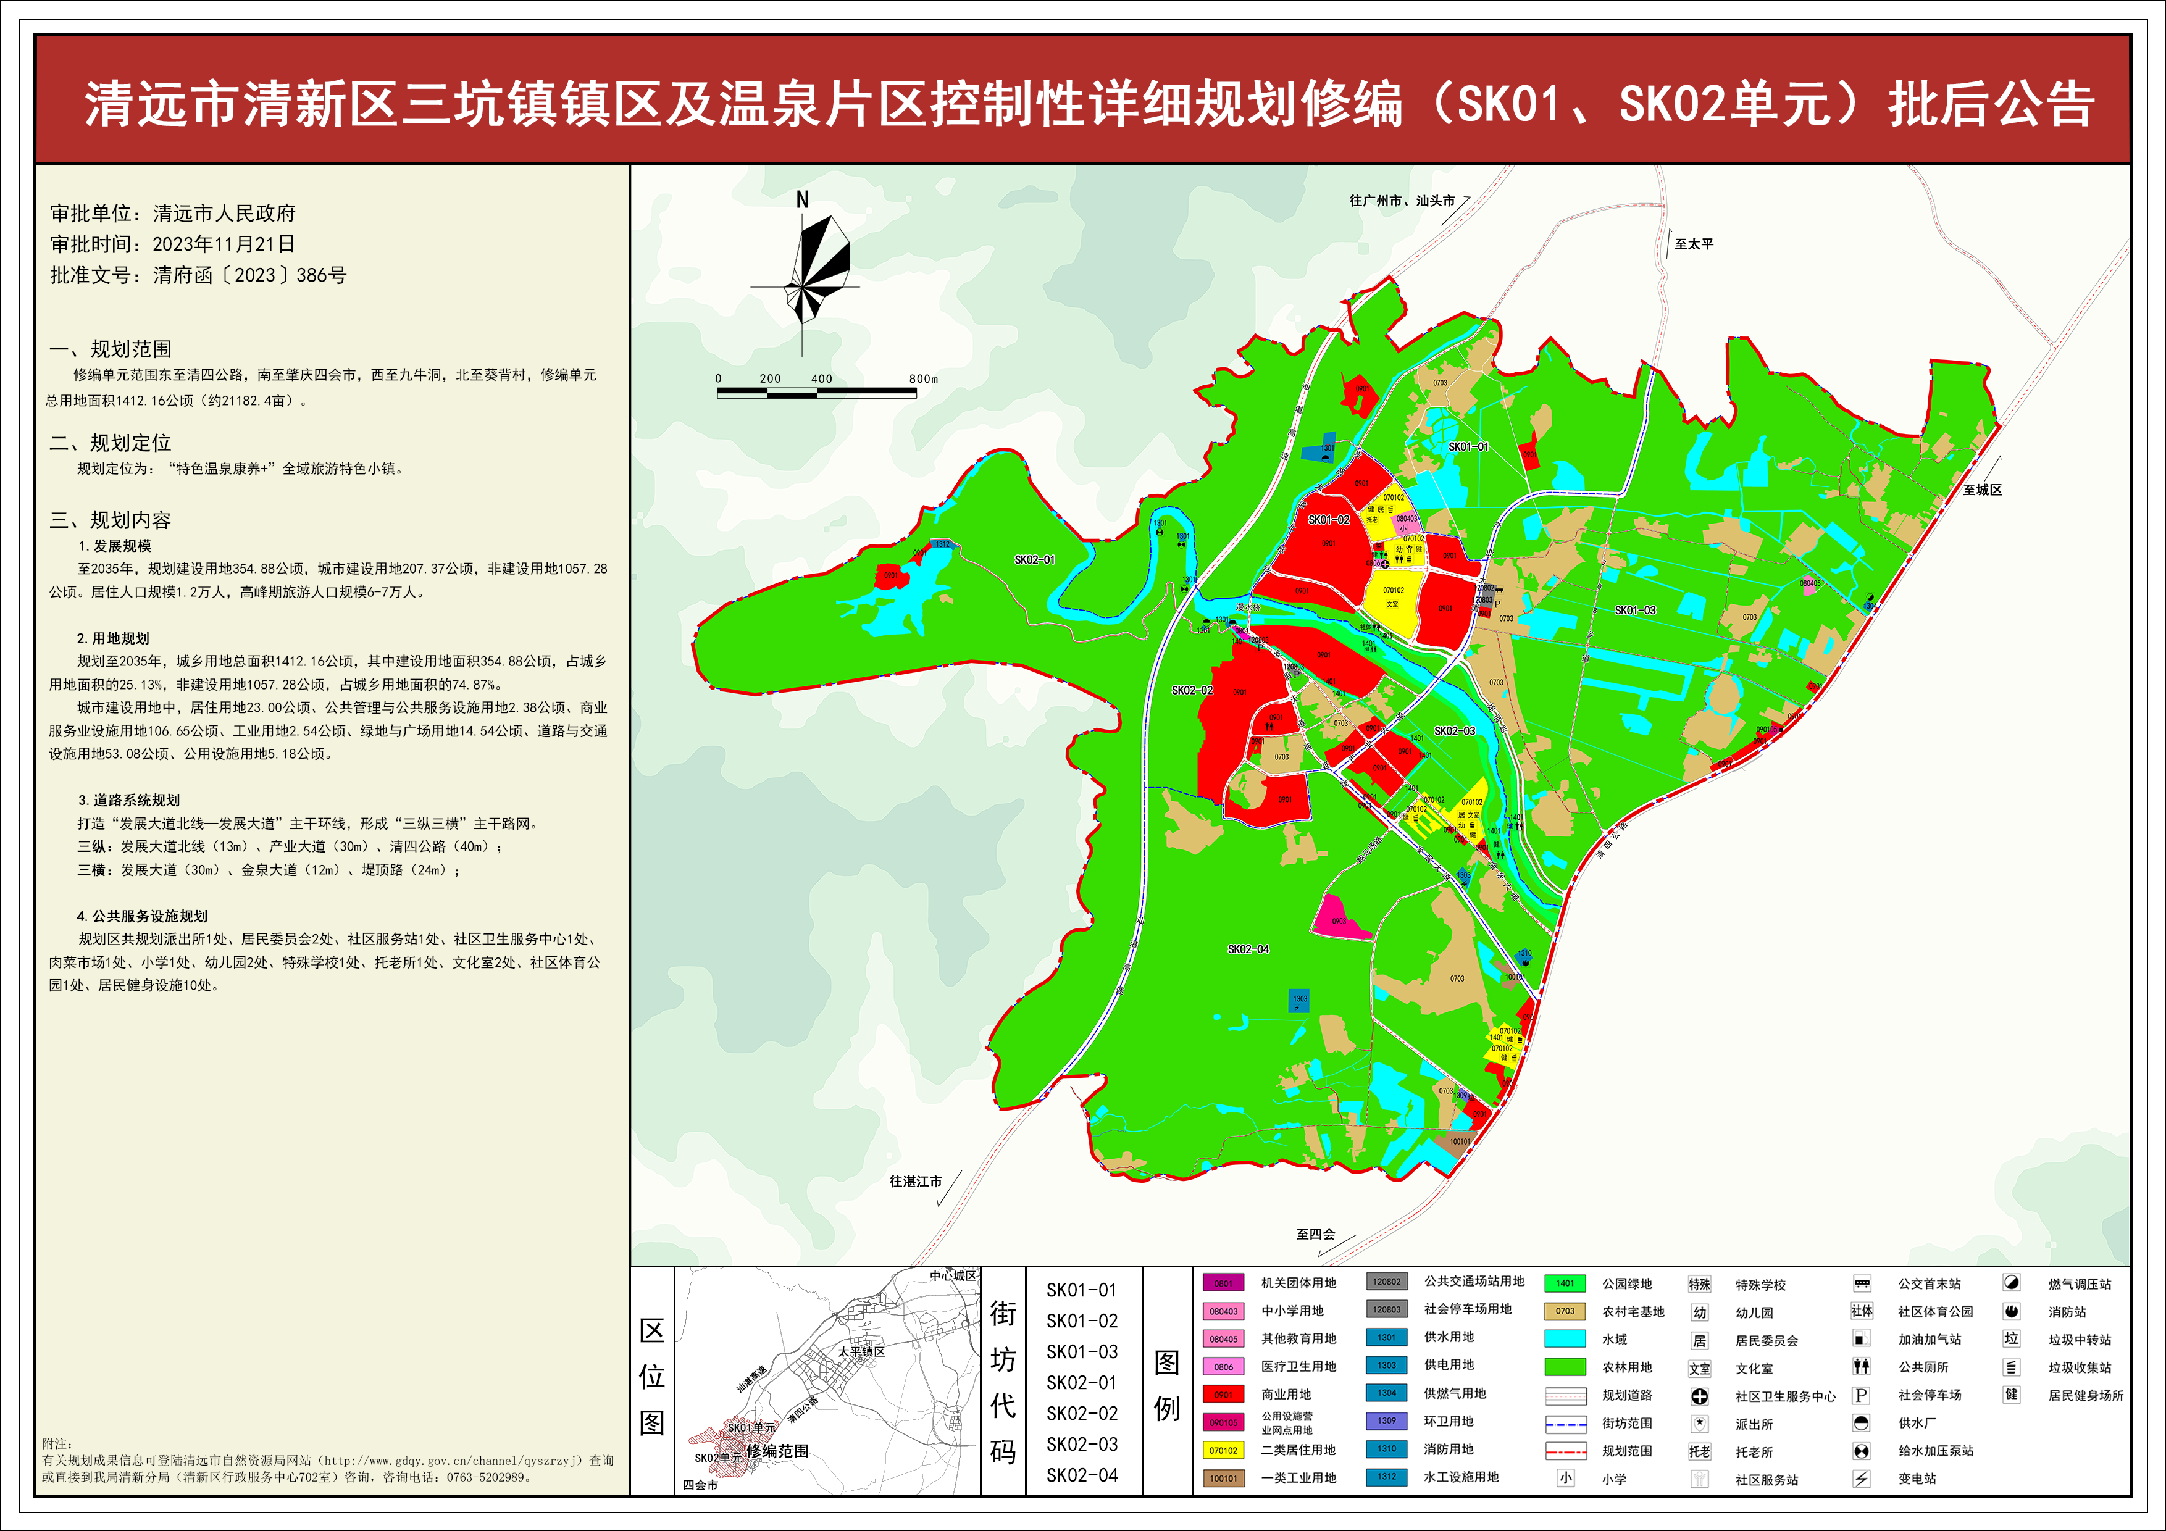
Task: Click the 1309 环卫用地 purple swatch
Action: (x=1387, y=1420)
